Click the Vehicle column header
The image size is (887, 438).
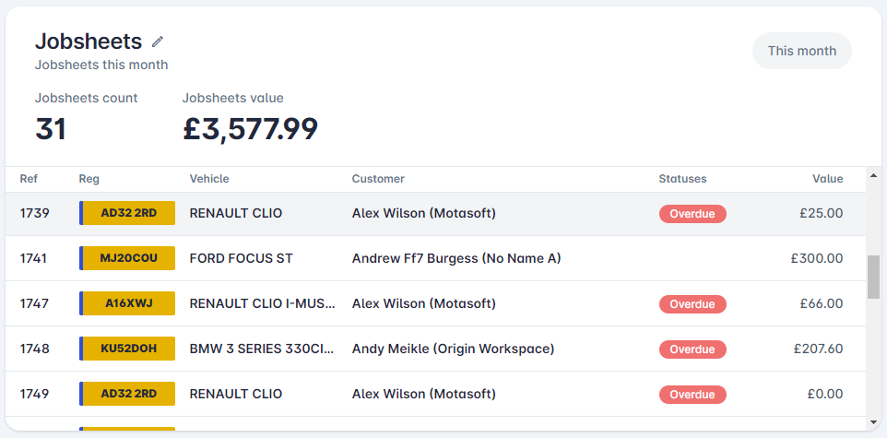[209, 179]
